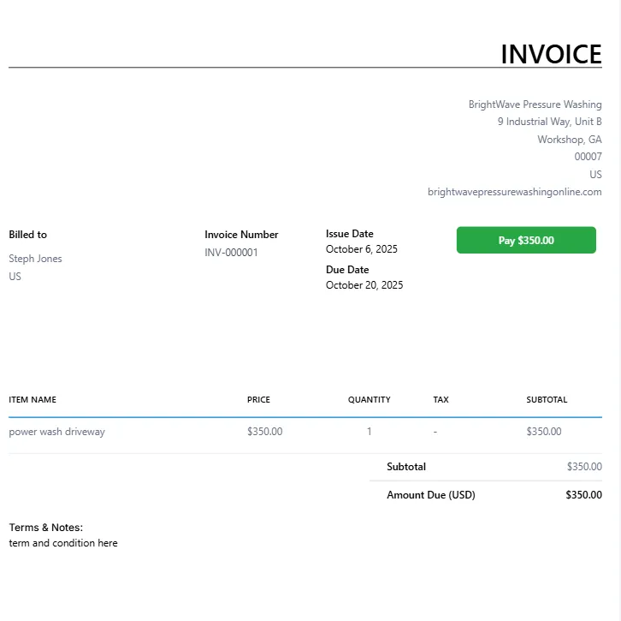Click the 9 Industrial Way address line

[x=549, y=122]
